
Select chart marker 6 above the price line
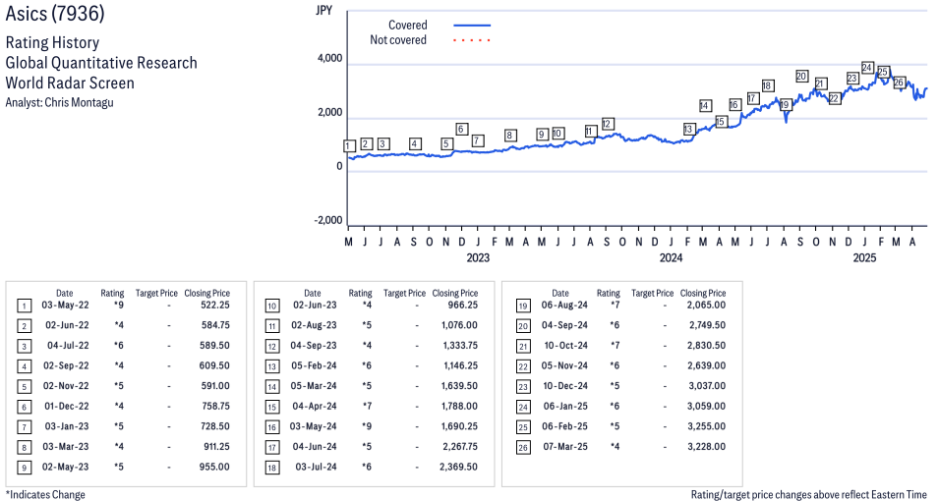(x=461, y=129)
